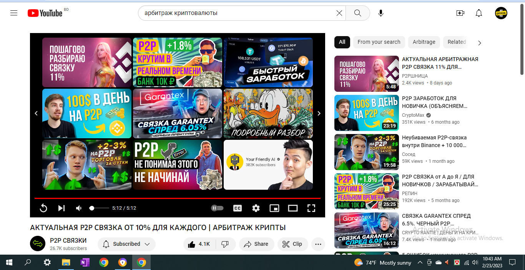Viewport: 525px width, 270px height.
Task: Select the Related chip
Action: point(457,42)
